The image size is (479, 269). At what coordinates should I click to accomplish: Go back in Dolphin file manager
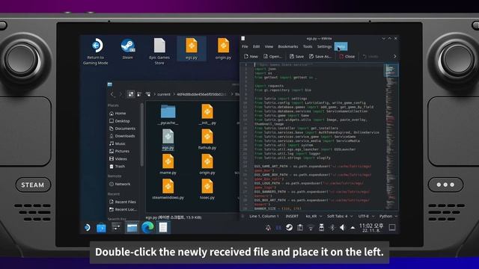point(112,94)
